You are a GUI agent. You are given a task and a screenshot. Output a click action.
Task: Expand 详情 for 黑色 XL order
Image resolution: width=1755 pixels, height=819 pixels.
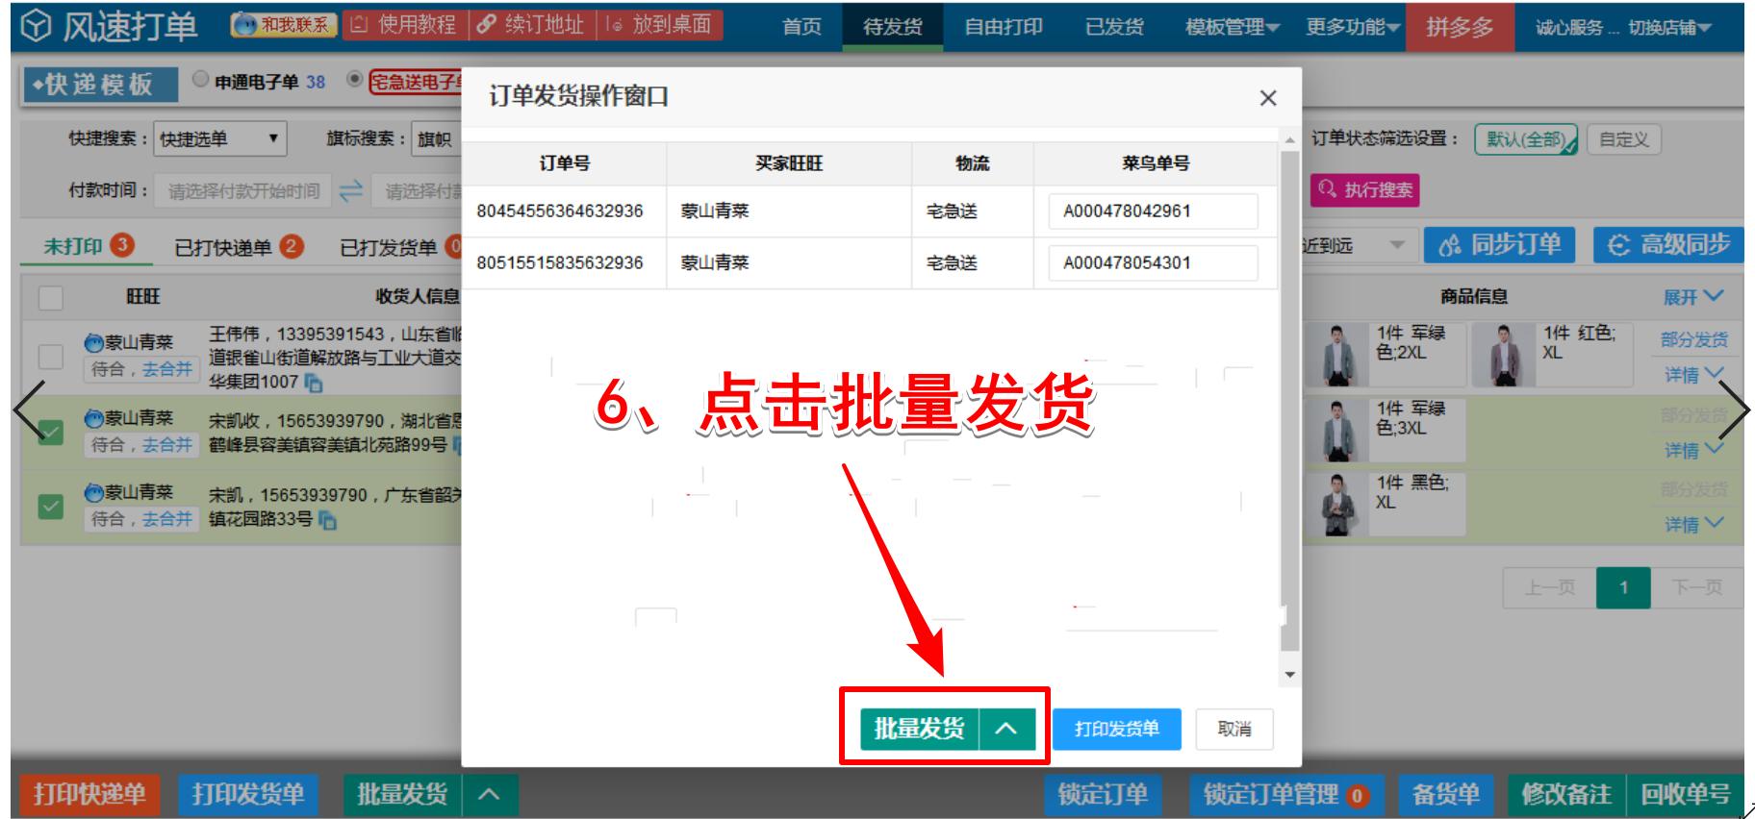(x=1694, y=524)
